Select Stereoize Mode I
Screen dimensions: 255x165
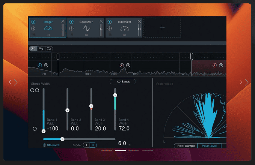tap(86, 145)
